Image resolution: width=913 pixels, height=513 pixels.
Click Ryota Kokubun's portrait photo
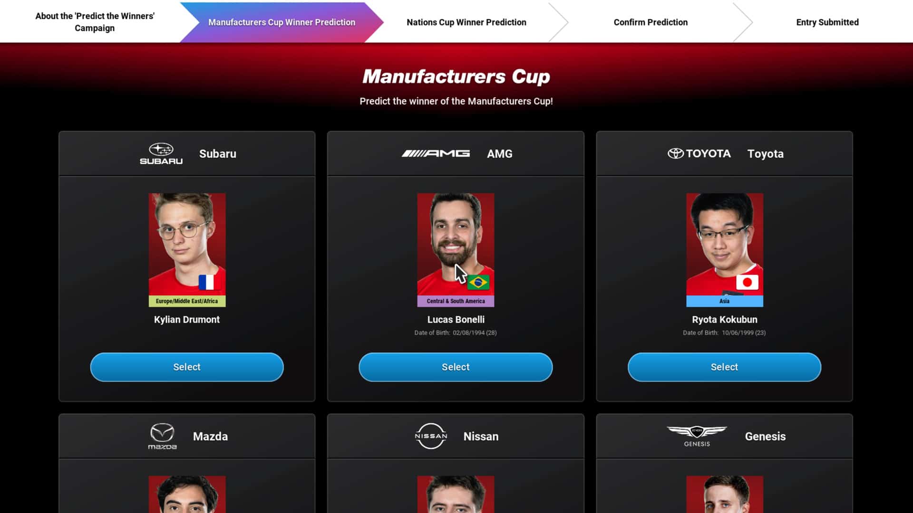pyautogui.click(x=724, y=249)
